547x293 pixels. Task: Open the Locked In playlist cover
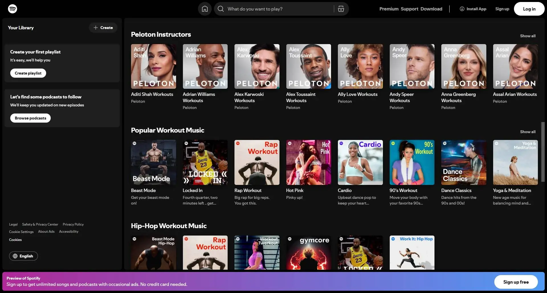[x=205, y=162]
